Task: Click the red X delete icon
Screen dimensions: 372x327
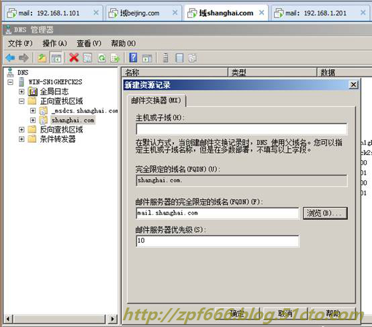Action: point(74,58)
